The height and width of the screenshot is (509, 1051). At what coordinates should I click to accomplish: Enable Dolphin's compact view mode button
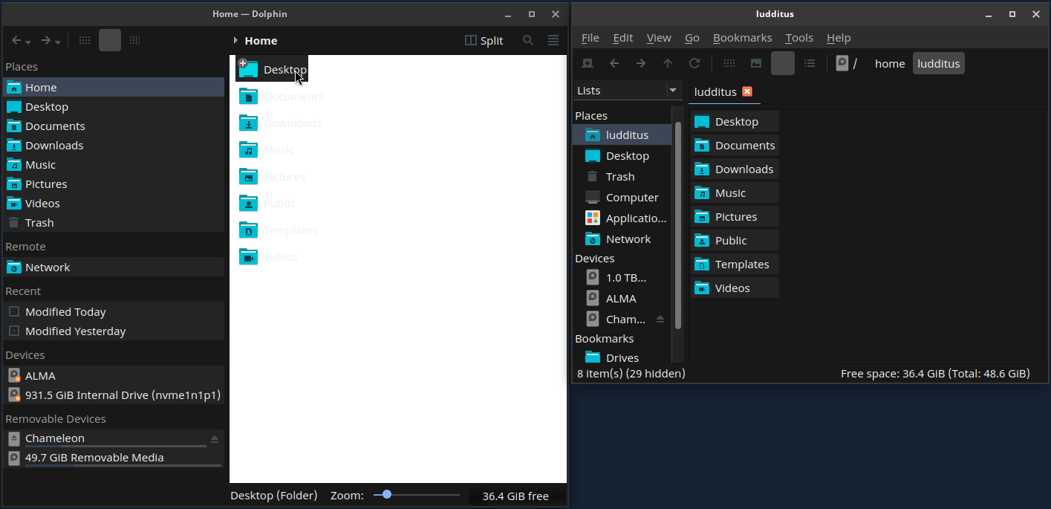(x=110, y=41)
